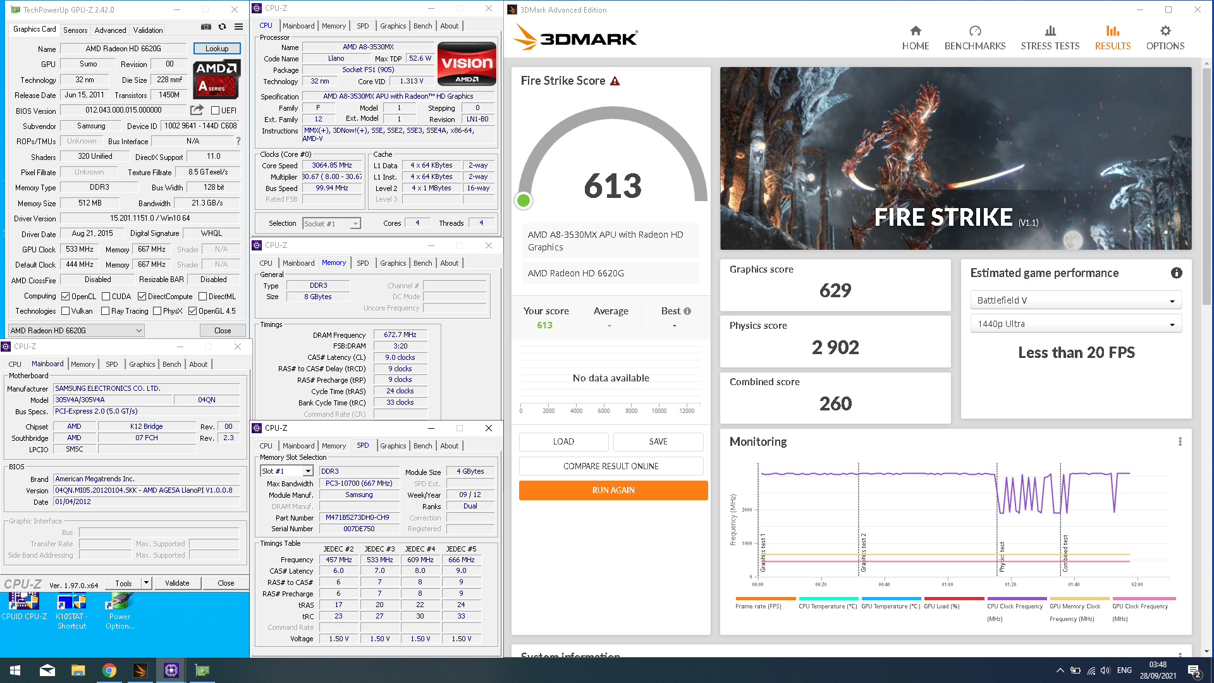The image size is (1214, 683).
Task: Expand system tray hidden icons chevron
Action: pos(1060,670)
